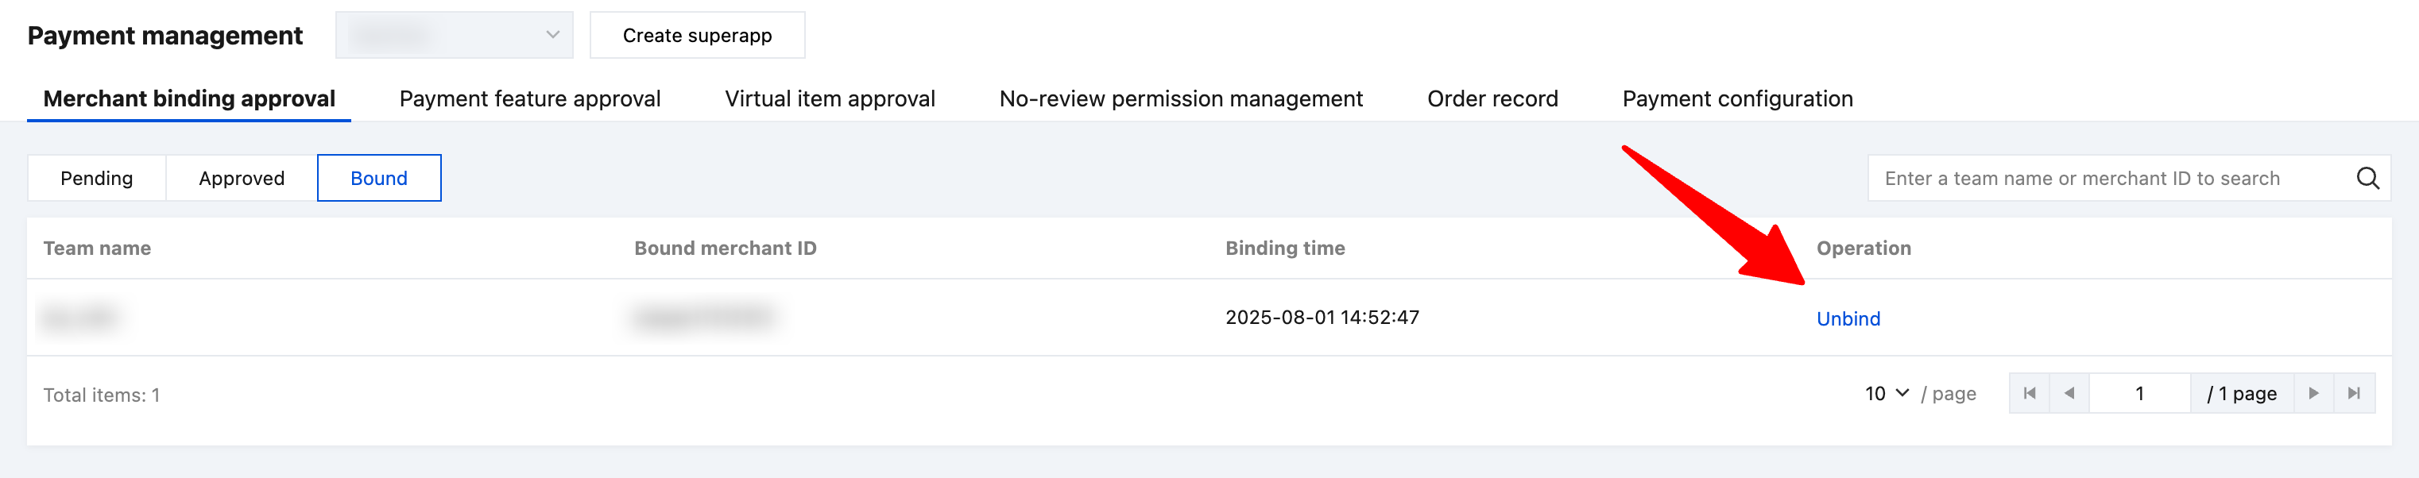Unbind the listed merchant

pyautogui.click(x=1848, y=319)
